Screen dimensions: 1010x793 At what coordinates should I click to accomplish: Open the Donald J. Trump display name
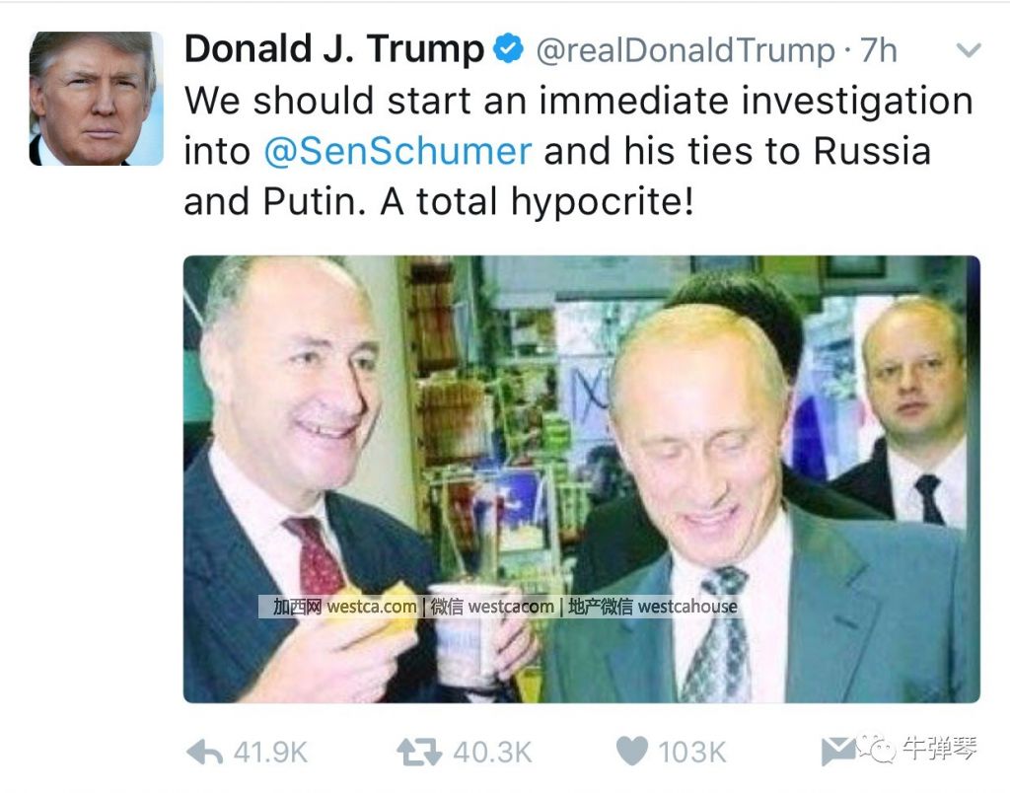coord(333,49)
